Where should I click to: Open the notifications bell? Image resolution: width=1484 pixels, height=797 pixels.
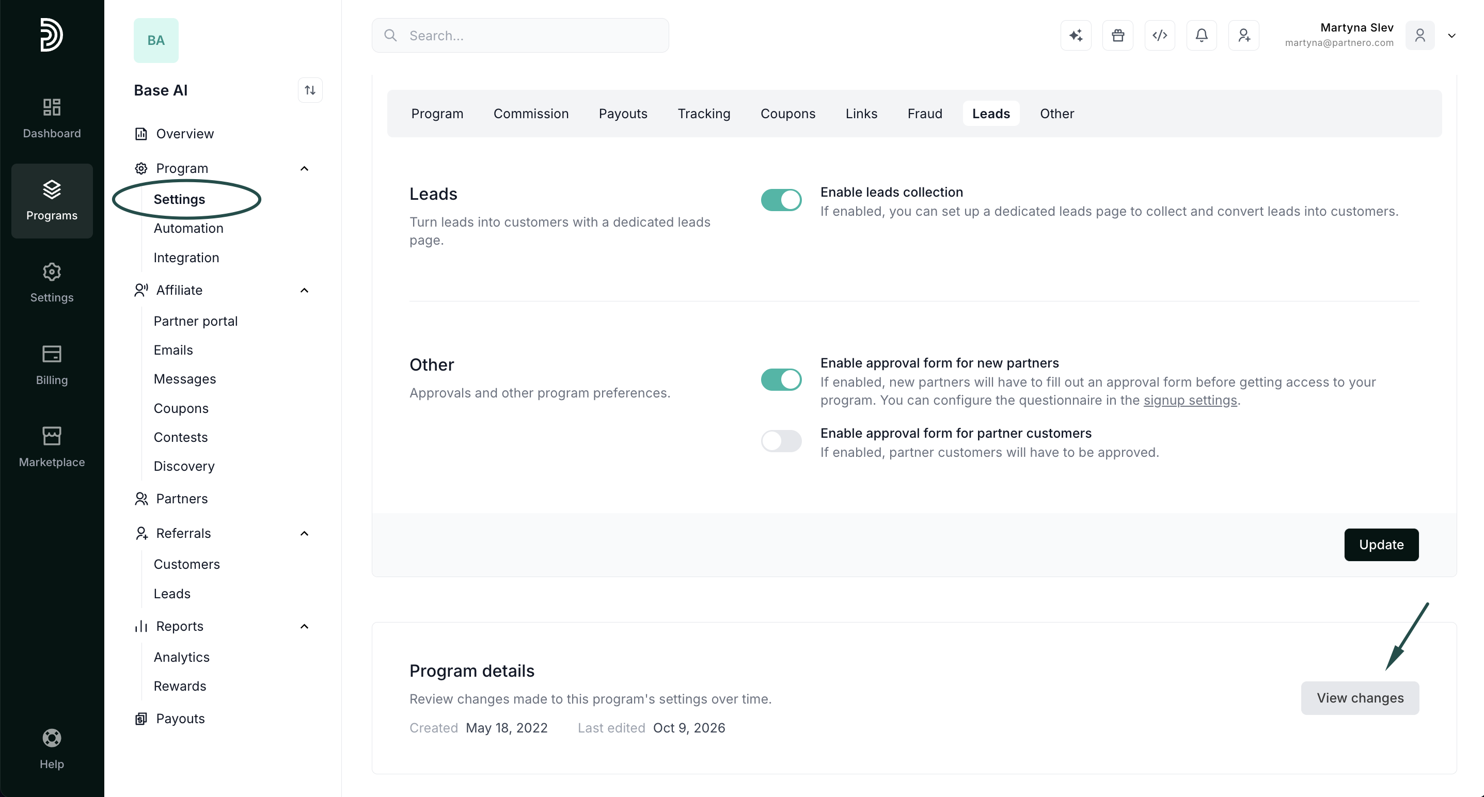tap(1202, 36)
